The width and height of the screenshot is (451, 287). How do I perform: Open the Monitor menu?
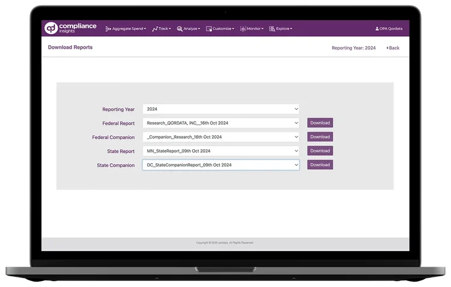tap(252, 29)
